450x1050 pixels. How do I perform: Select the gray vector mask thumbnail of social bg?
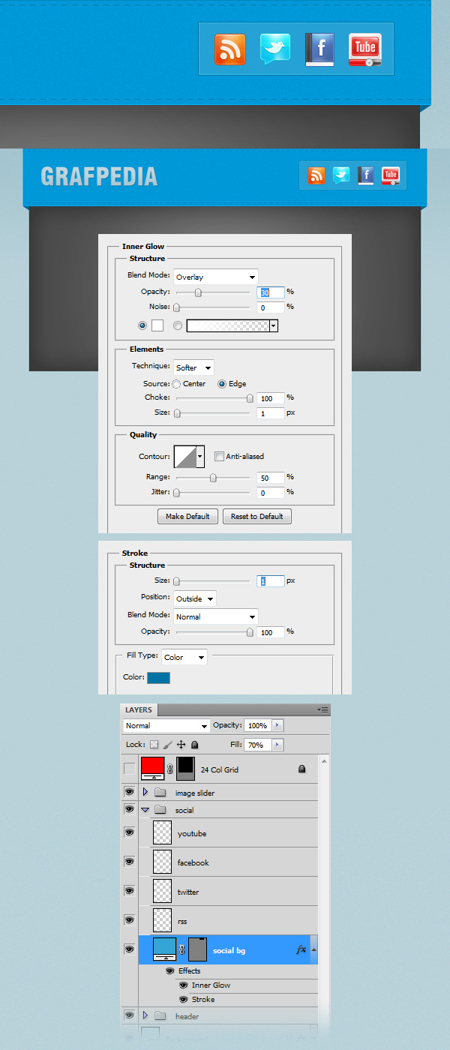tap(197, 949)
